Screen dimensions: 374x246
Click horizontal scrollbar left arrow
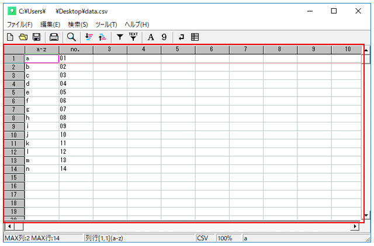[9, 226]
